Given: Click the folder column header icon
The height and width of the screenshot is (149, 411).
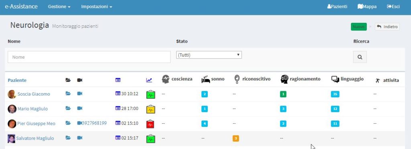Looking at the screenshot, I should pyautogui.click(x=68, y=80).
